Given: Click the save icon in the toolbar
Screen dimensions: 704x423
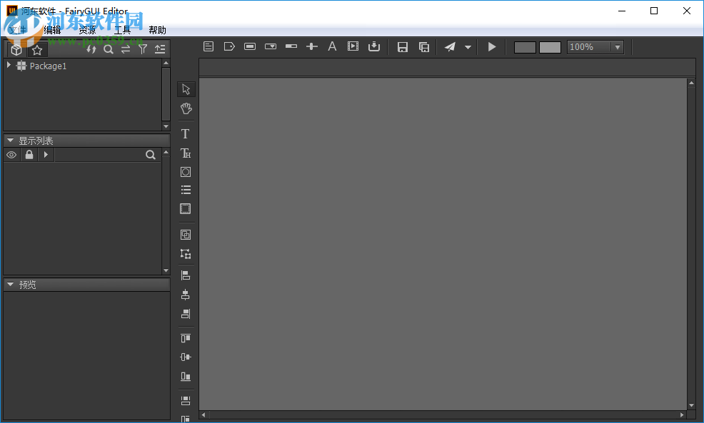Looking at the screenshot, I should click(x=402, y=46).
